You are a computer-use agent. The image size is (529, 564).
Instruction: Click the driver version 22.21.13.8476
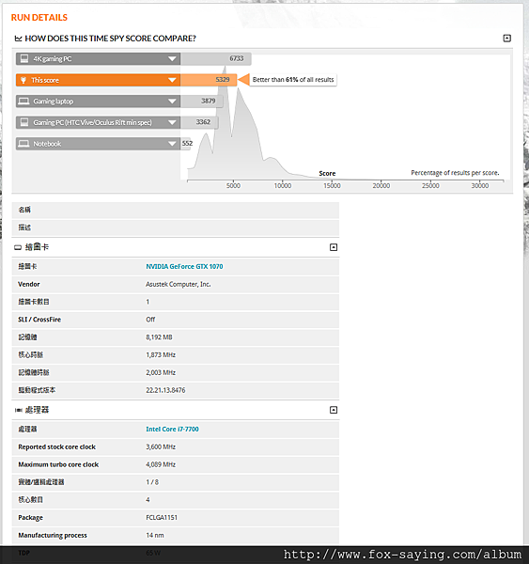coord(165,390)
